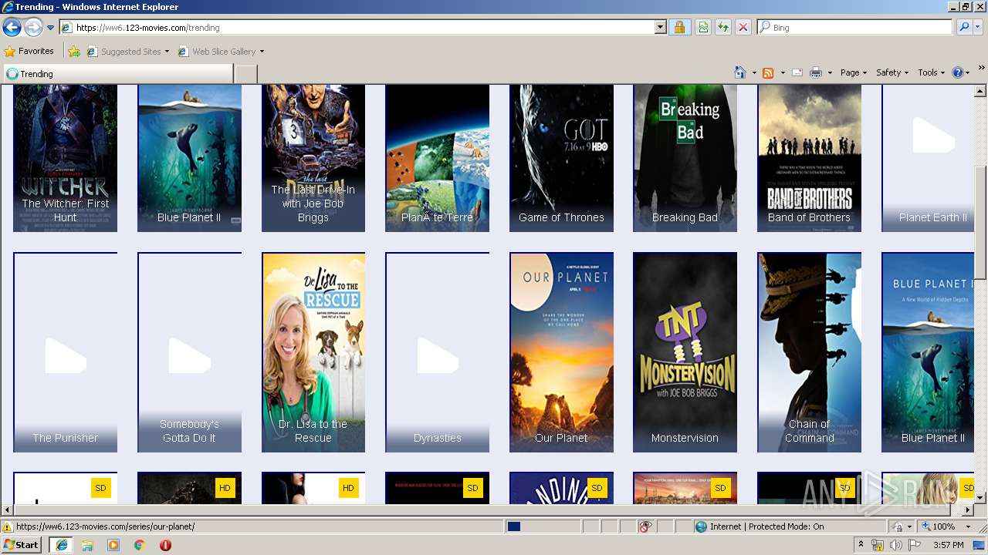This screenshot has width=988, height=555.
Task: Show hidden system tray icons
Action: pyautogui.click(x=861, y=545)
